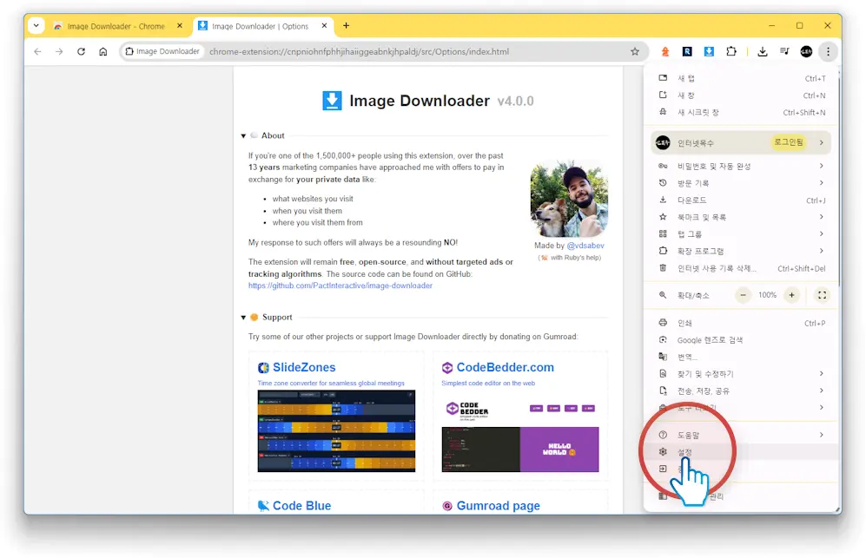Screen dimensions: 866x558
Task: Close the Image Downloader - Chrome tab
Action: tap(180, 25)
